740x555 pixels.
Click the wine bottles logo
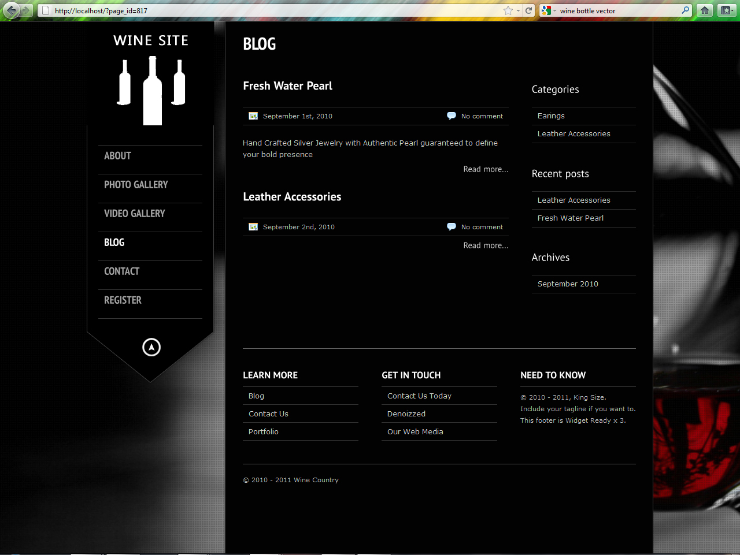(x=151, y=91)
